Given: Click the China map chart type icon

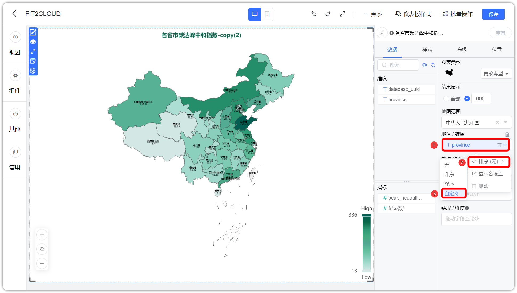Looking at the screenshot, I should point(449,72).
